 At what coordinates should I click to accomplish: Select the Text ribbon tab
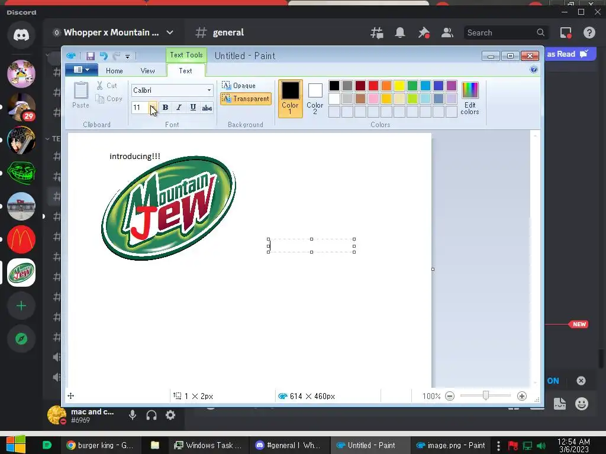click(x=185, y=71)
